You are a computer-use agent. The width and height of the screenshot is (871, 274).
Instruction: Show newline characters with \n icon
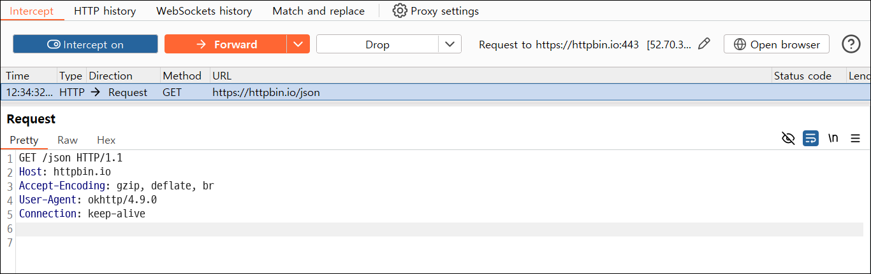tap(833, 138)
